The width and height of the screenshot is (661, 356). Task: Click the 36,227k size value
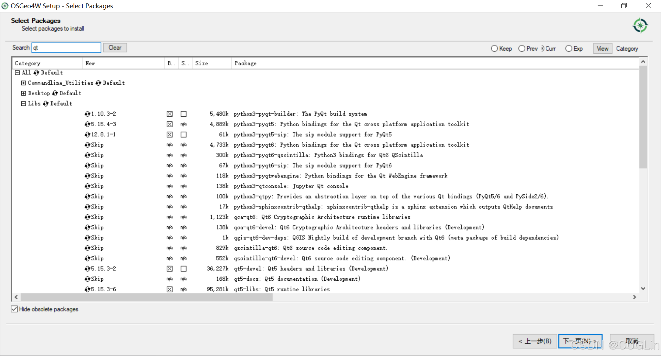(x=218, y=269)
